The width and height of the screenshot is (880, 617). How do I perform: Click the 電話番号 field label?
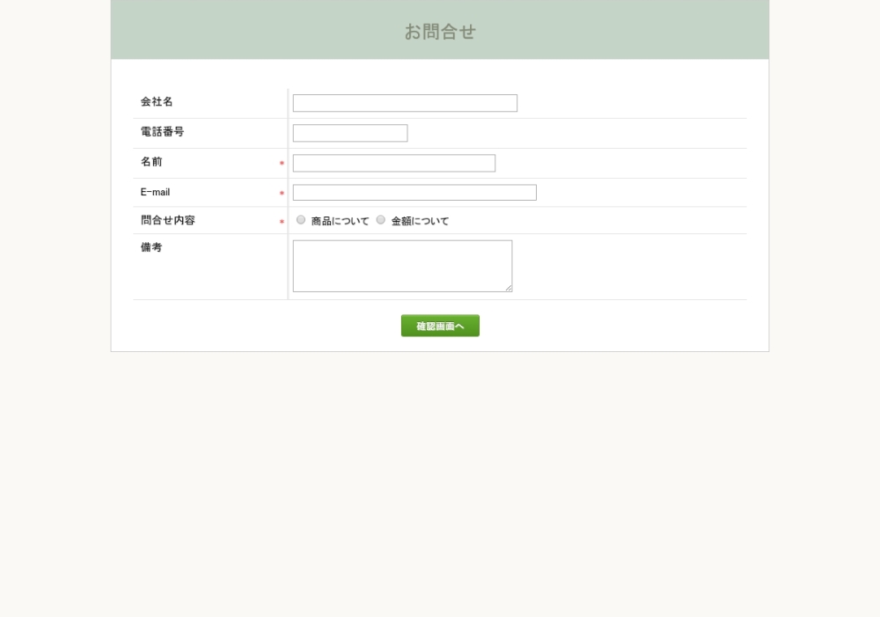click(162, 132)
